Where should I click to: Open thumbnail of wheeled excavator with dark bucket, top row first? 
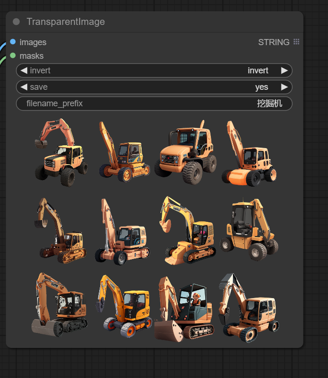click(61, 152)
